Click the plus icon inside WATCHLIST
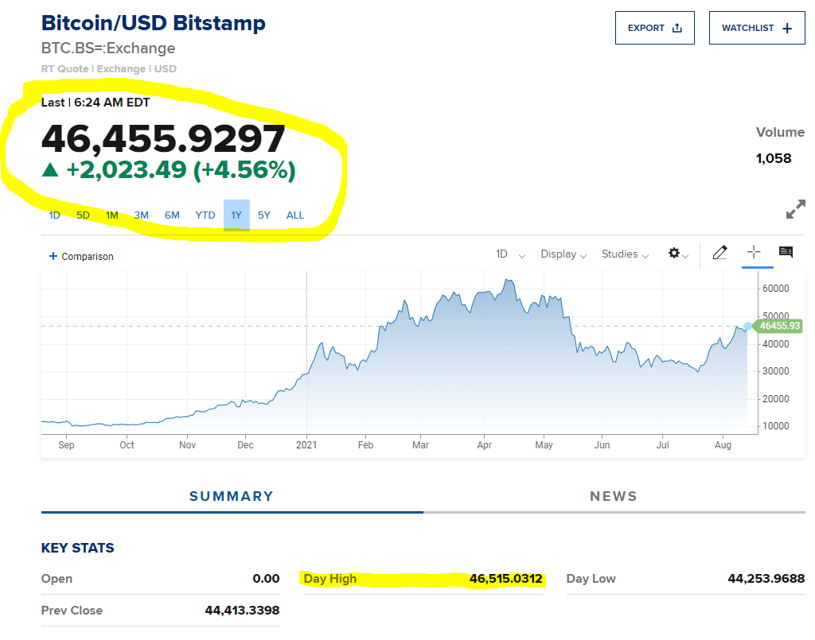The height and width of the screenshot is (640, 815). 786,28
